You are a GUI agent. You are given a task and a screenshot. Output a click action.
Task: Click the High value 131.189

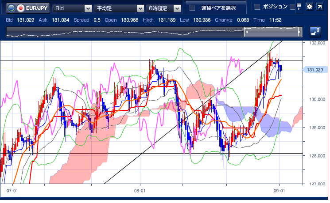coord(167,20)
